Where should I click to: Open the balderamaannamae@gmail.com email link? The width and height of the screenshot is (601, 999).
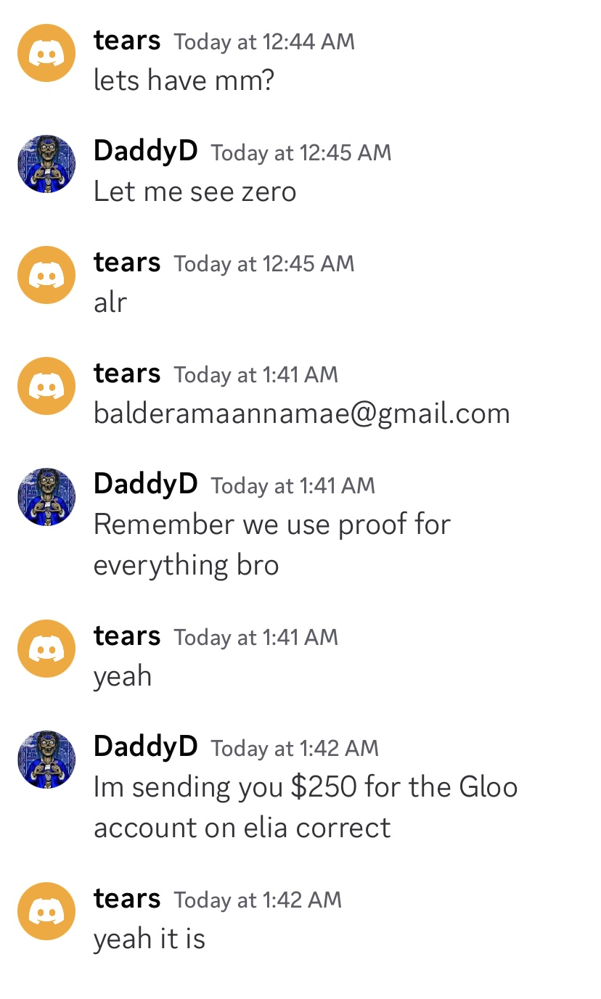click(302, 414)
